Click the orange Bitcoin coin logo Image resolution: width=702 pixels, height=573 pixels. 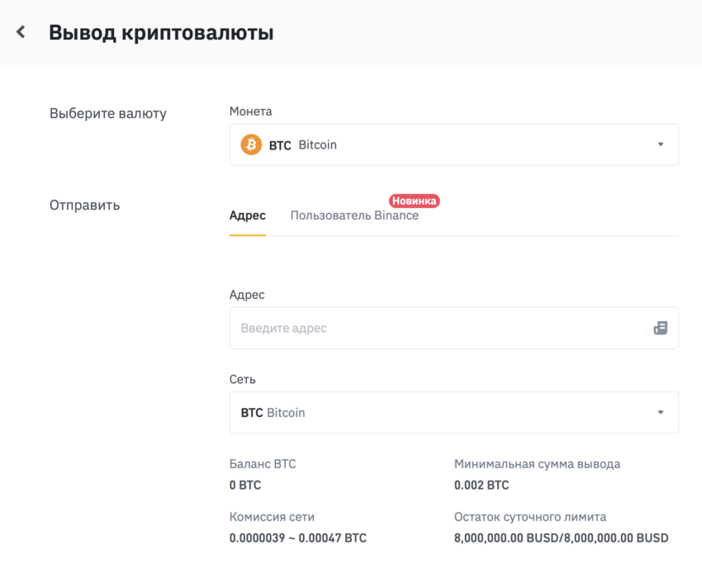[251, 144]
